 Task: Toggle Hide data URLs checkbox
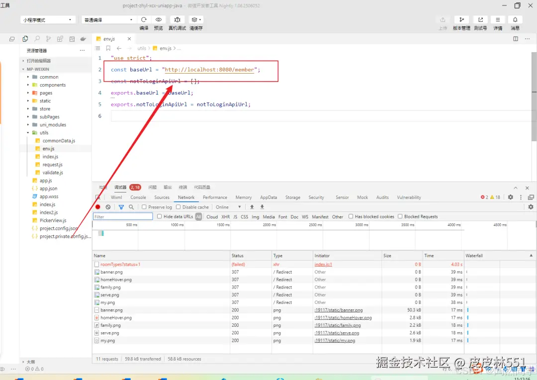pyautogui.click(x=159, y=216)
